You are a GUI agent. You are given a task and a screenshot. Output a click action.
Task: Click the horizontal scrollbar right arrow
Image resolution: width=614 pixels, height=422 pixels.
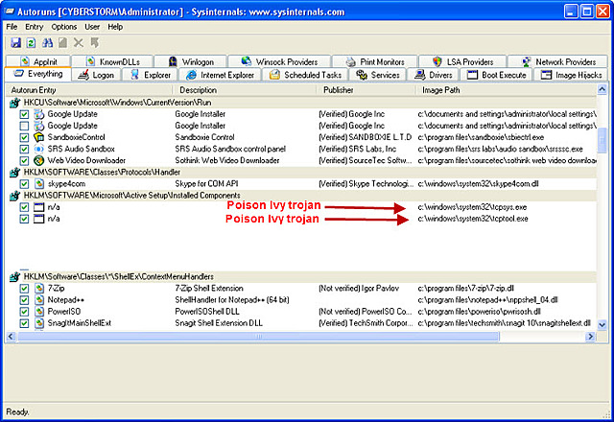(590, 337)
